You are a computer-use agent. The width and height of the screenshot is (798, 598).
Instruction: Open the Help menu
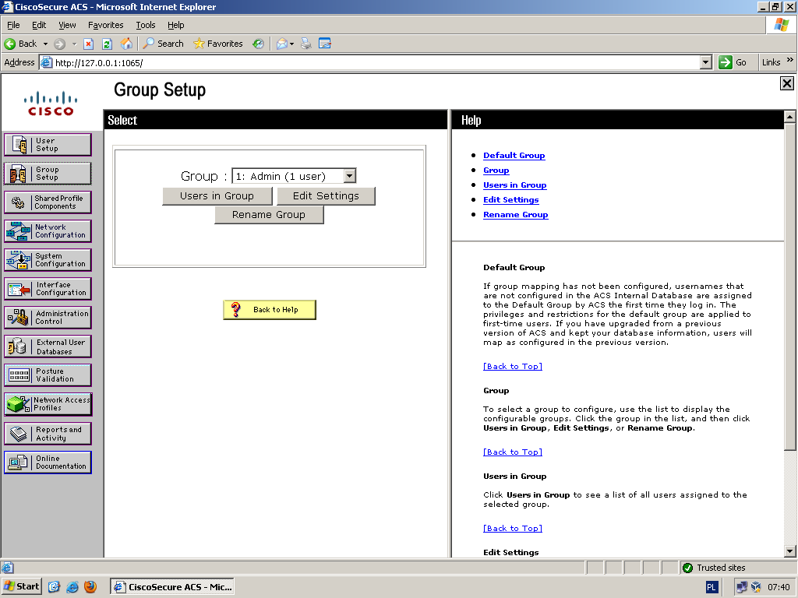[175, 25]
